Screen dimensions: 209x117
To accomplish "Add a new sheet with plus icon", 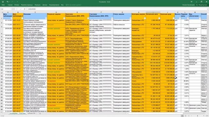I will 40,113.
